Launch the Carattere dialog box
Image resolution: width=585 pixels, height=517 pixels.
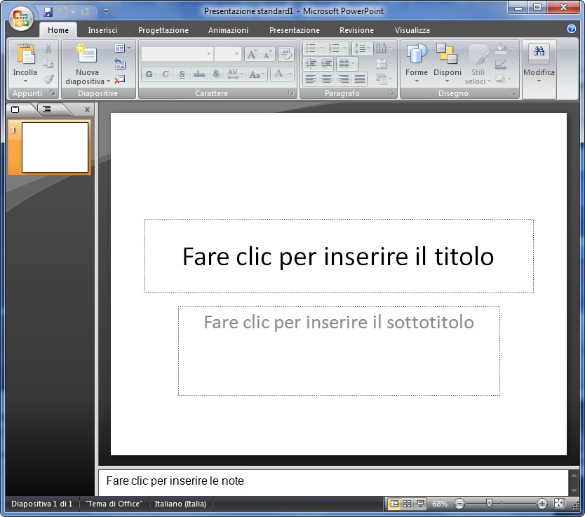(291, 93)
